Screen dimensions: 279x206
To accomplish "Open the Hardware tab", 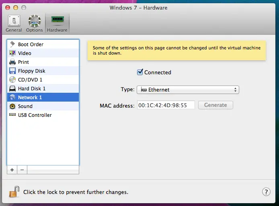I will point(57,23).
